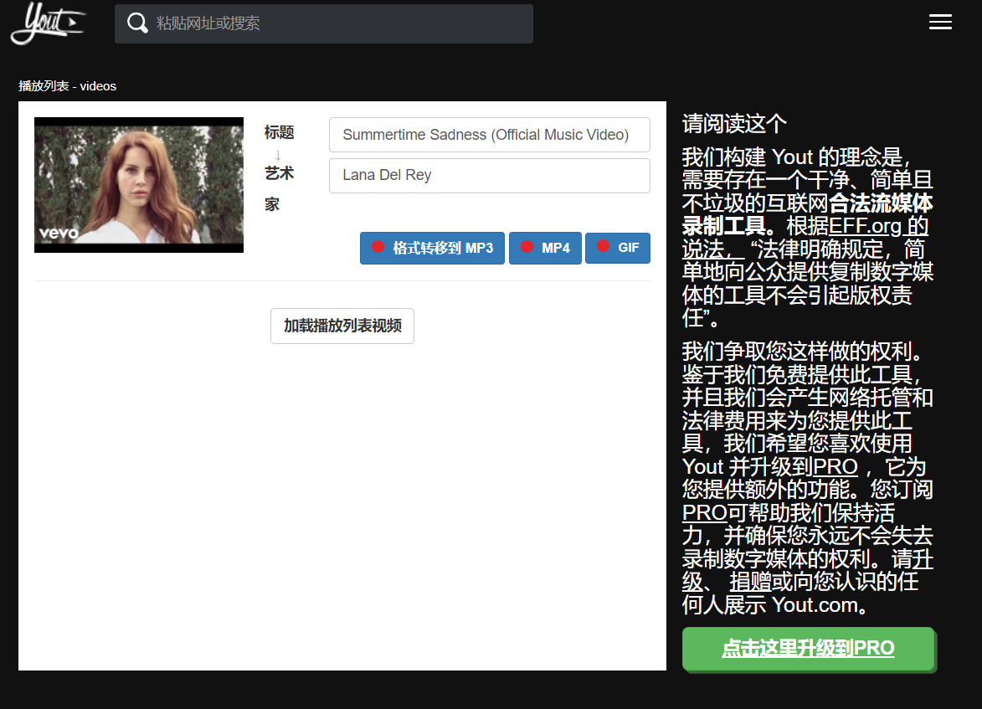Click 加载播放列表视频 button
Viewport: 982px width, 709px height.
click(x=342, y=326)
